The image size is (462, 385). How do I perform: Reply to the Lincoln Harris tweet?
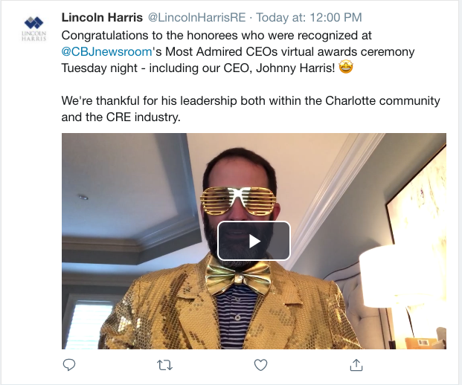69,365
